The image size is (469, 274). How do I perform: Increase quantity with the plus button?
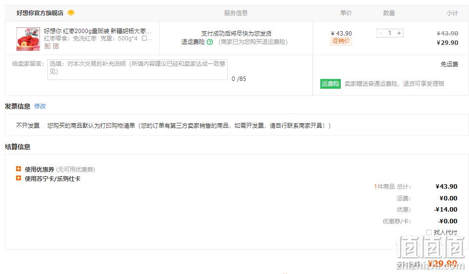[x=399, y=33]
